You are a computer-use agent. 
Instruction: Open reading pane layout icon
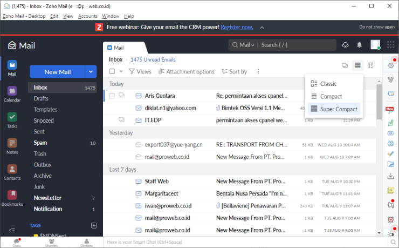370,65
